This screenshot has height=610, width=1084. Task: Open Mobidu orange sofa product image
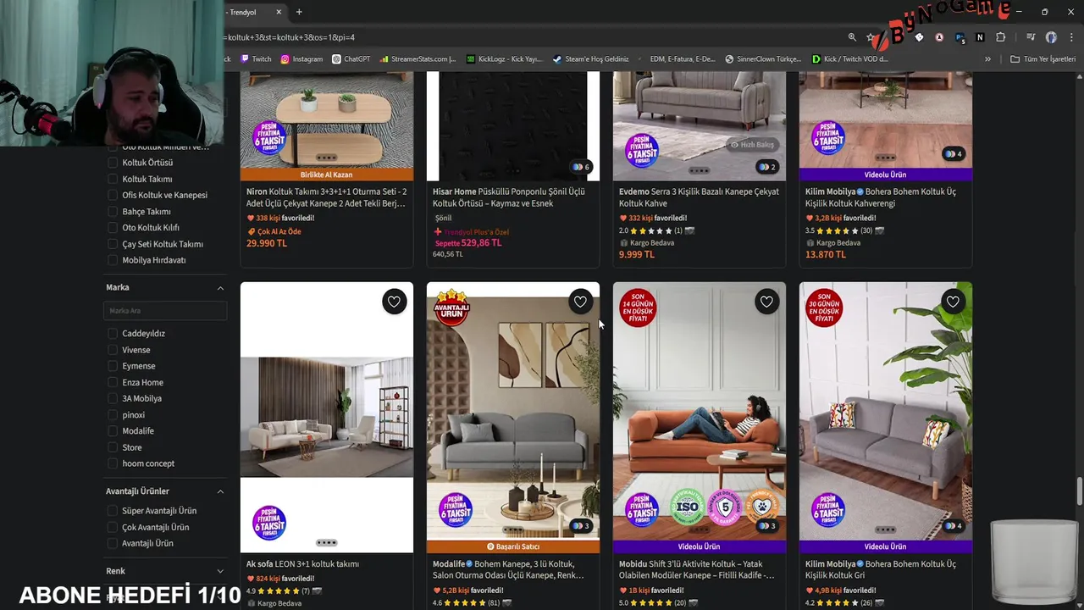pyautogui.click(x=700, y=411)
